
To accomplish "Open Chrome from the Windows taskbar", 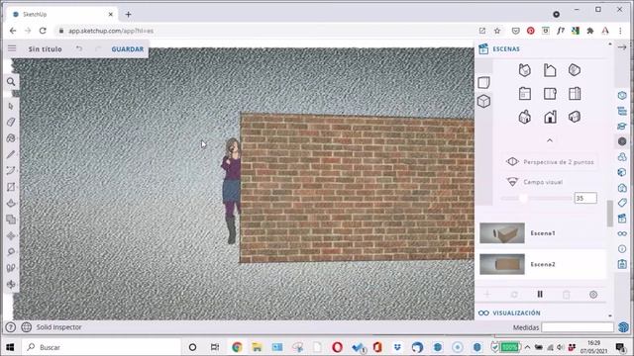I will [237, 347].
